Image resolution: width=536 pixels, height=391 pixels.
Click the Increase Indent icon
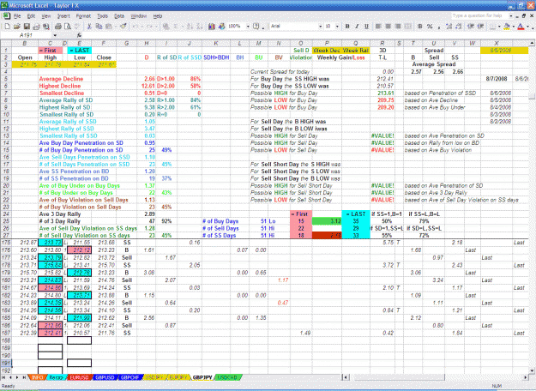480,27
